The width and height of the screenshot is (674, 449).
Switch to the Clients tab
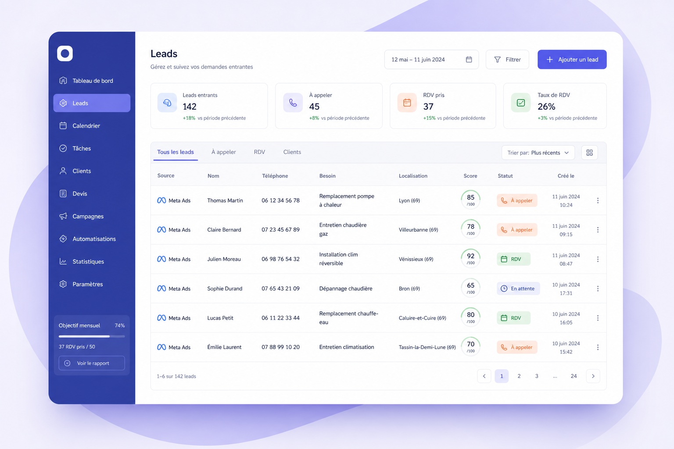292,152
